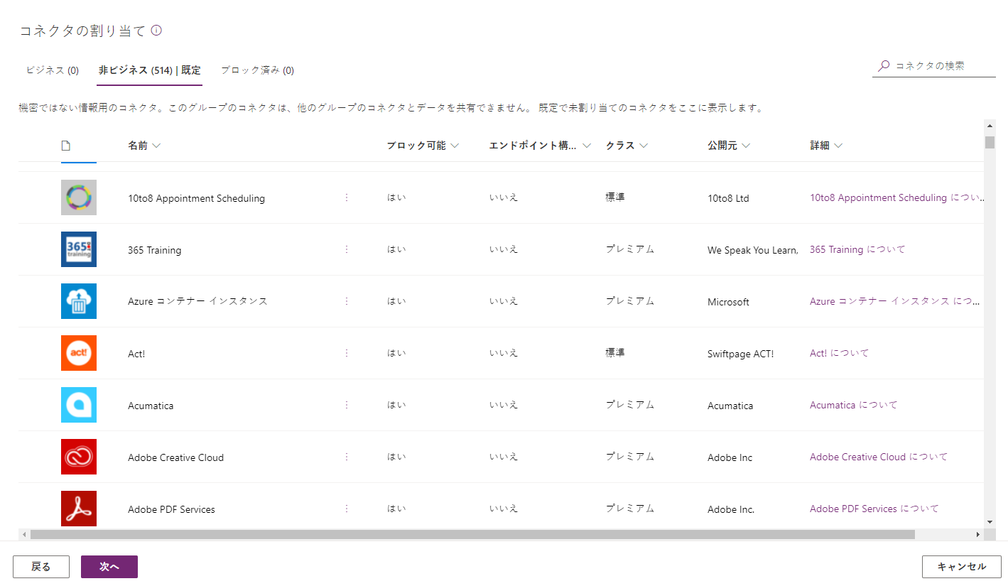Screen dimensions: 1008x586
Task: Sort by the 名前 column header
Action: coord(144,146)
